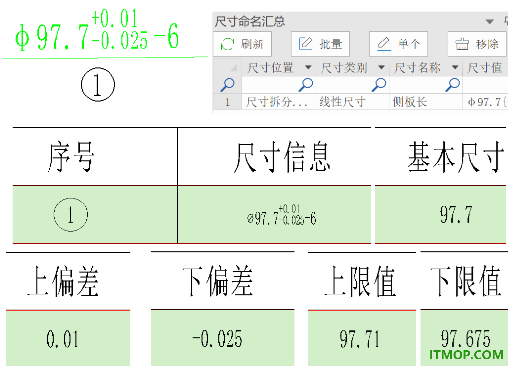Open the 尺寸命名汇总 panel options arrow
Image resolution: width=508 pixels, height=366 pixels.
click(490, 22)
